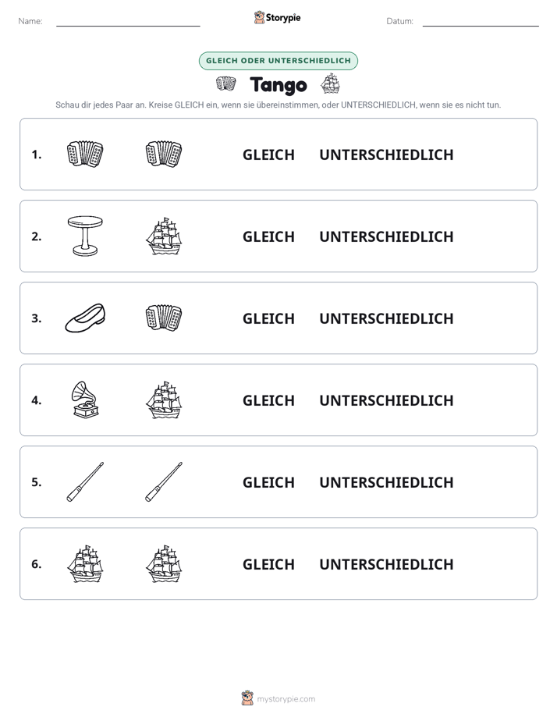Viewport: 557px width, 721px height.
Task: Select GLEICH for row 6
Action: [x=268, y=564]
